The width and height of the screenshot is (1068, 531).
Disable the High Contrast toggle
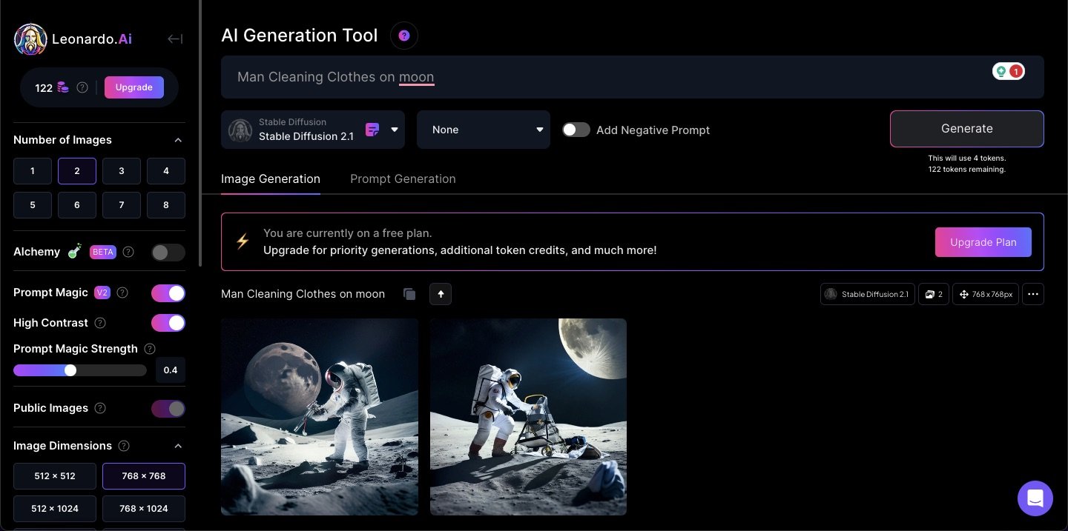point(168,323)
